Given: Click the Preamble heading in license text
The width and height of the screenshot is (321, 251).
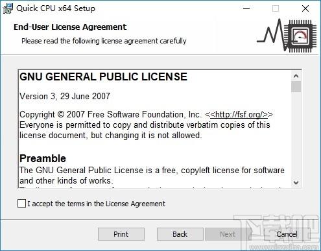Looking at the screenshot, I should point(43,158).
